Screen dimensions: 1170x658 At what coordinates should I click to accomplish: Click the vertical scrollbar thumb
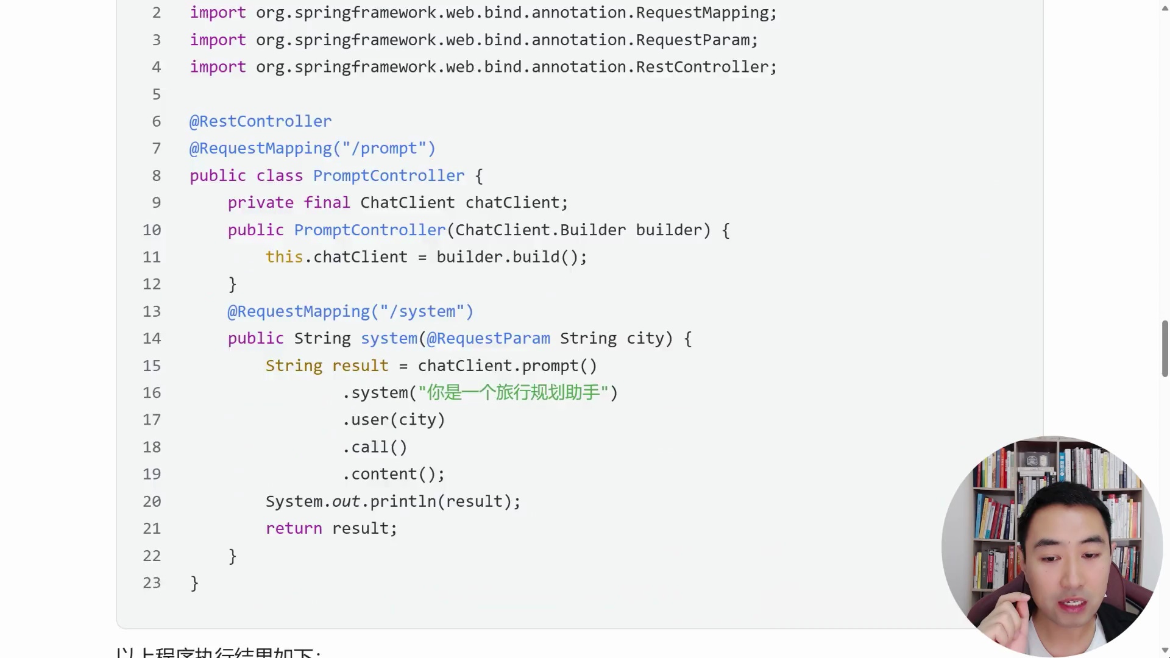(x=1165, y=348)
